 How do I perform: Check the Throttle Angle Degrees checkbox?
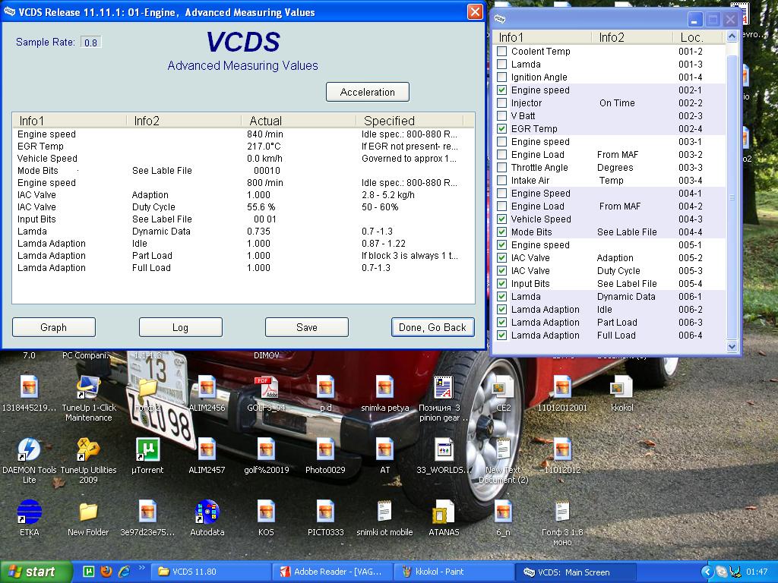(x=502, y=168)
